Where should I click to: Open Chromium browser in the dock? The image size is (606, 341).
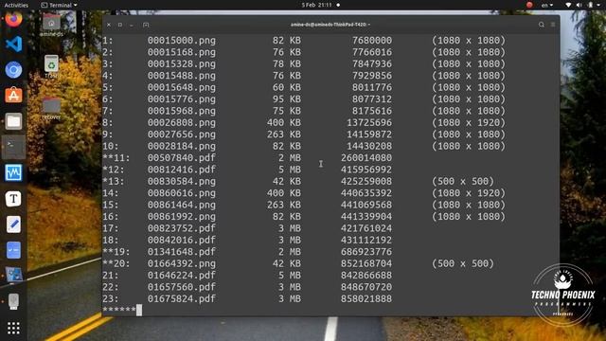[13, 70]
